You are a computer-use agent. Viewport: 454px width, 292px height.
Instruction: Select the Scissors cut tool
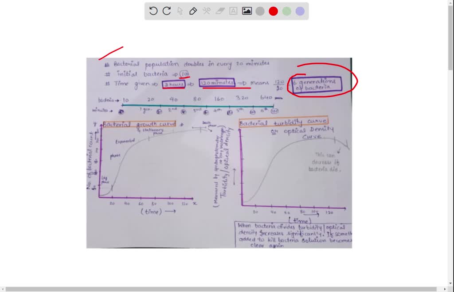click(x=207, y=11)
